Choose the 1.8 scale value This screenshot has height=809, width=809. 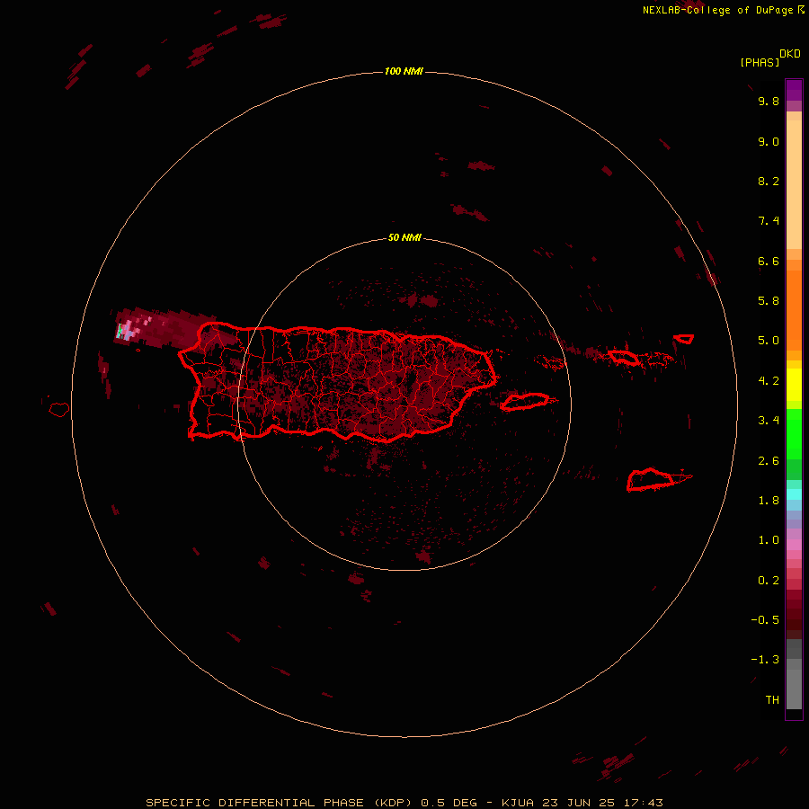pyautogui.click(x=769, y=501)
